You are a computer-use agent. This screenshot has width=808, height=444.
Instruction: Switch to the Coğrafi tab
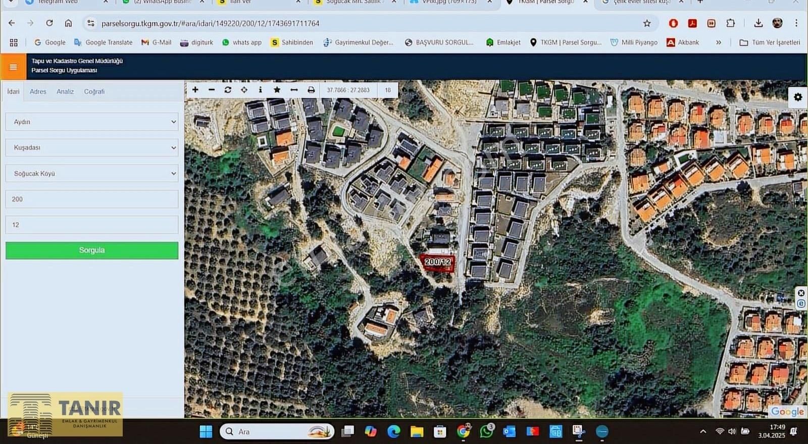[94, 91]
